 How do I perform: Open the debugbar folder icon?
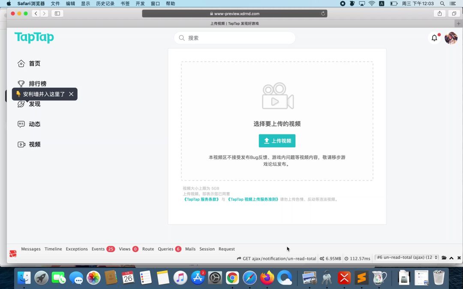(x=444, y=258)
